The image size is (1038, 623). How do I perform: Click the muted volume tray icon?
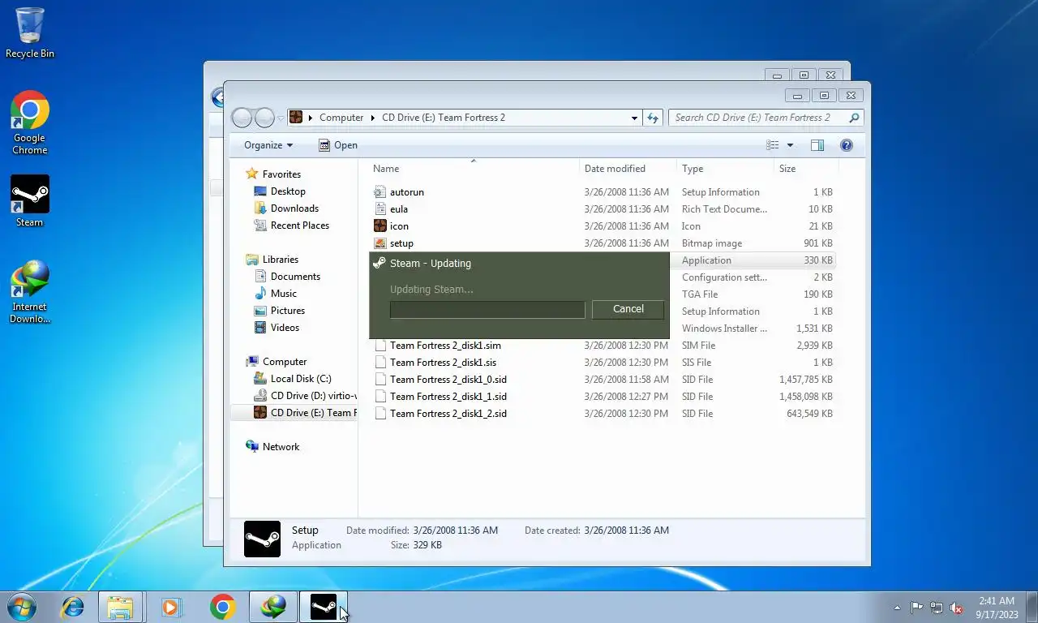[957, 608]
